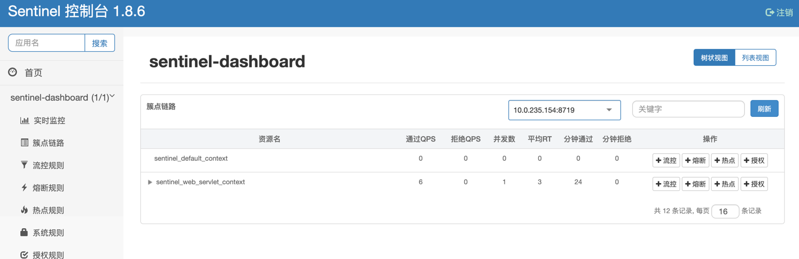
Task: Click the 分钟通过 column header
Action: click(578, 139)
